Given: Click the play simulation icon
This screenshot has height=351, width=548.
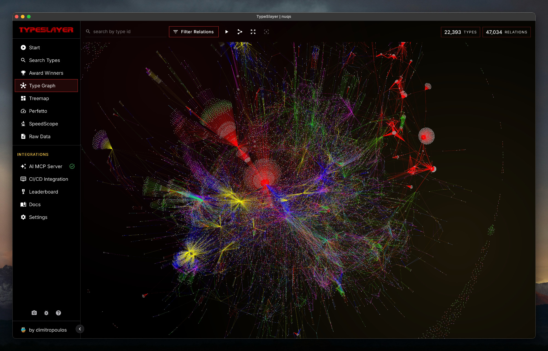Looking at the screenshot, I should 227,32.
